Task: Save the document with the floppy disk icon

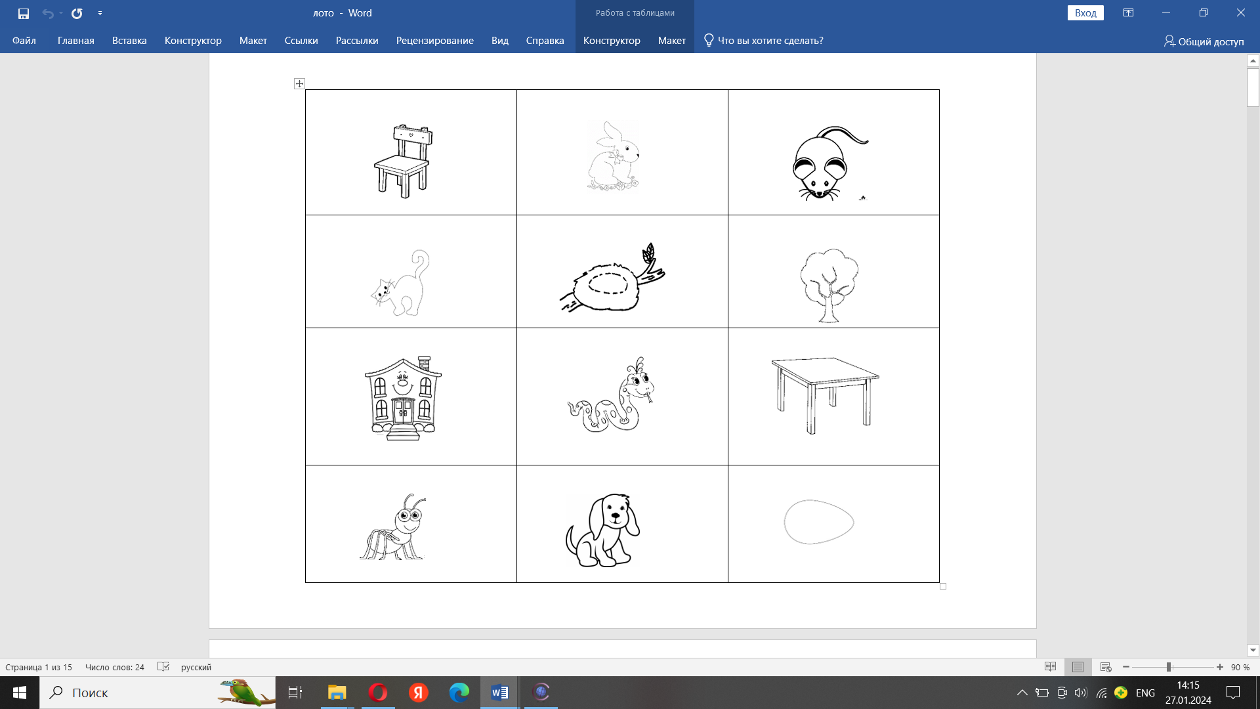Action: tap(24, 13)
